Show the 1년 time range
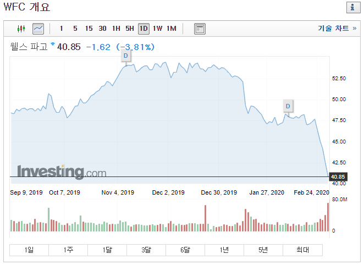 pos(224,250)
